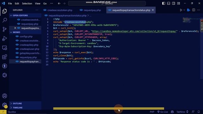Click Quokka in status bar
This screenshot has width=203, height=114.
12,112
